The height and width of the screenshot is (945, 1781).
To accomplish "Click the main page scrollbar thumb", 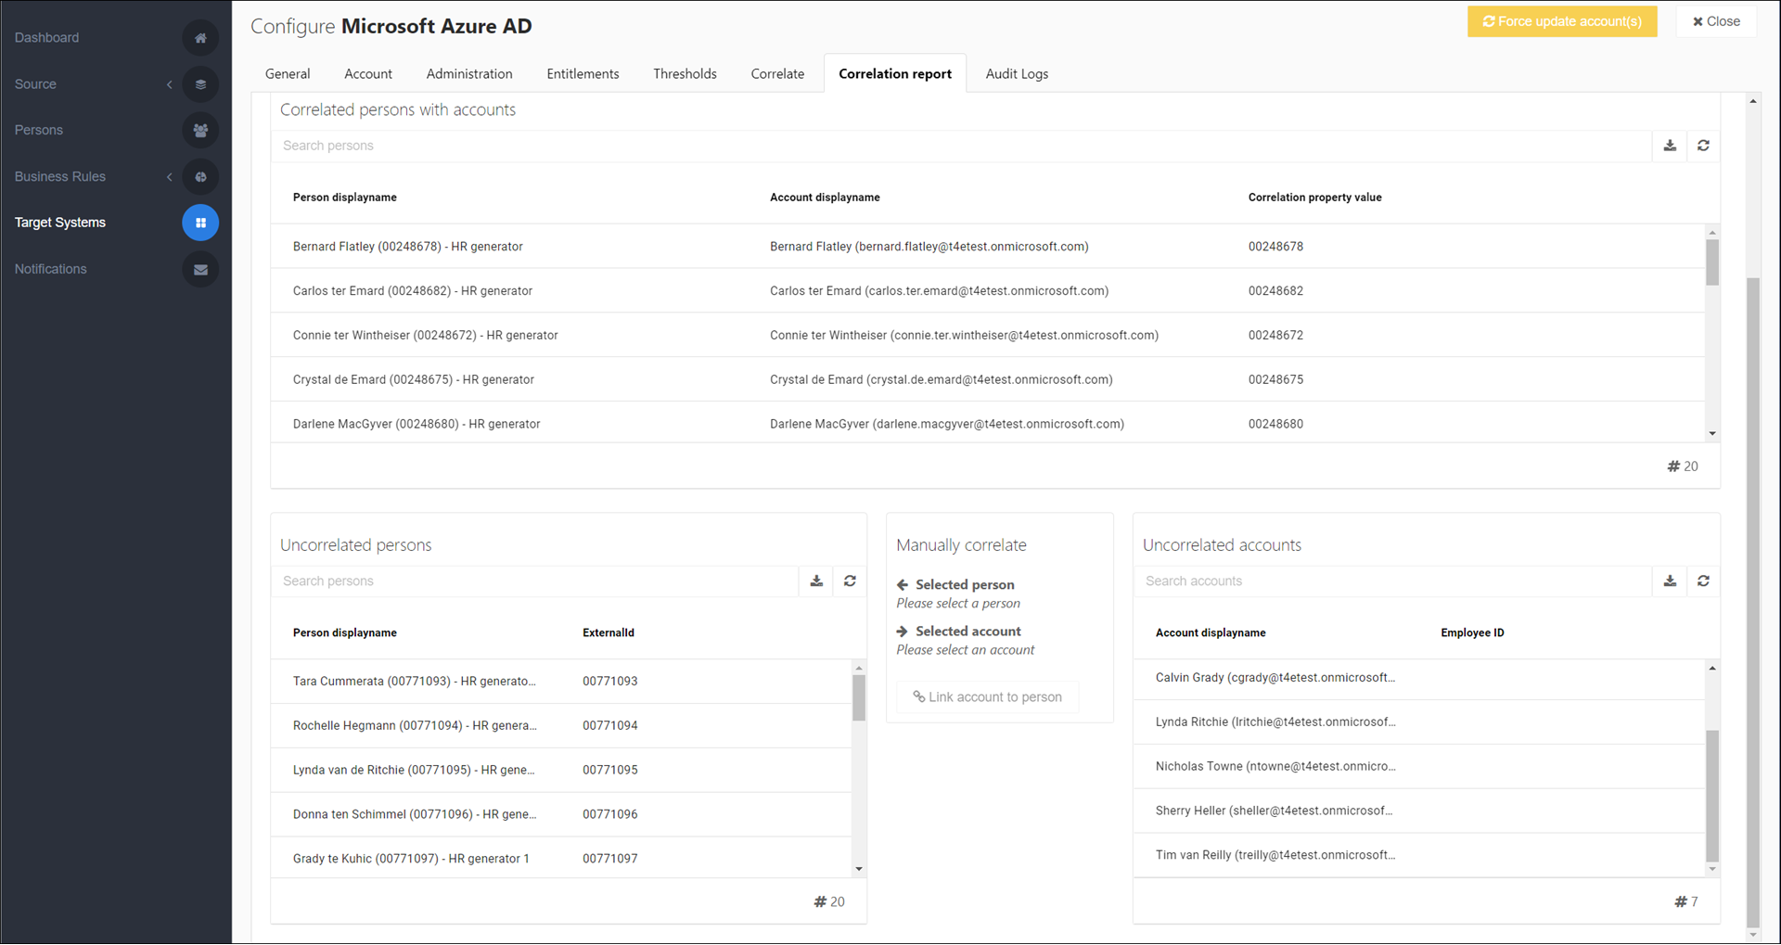I will [1752, 603].
